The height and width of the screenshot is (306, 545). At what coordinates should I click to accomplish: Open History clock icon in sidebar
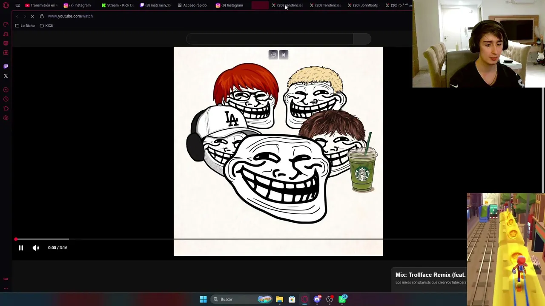click(x=6, y=99)
